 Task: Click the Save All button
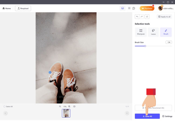tap(147, 116)
